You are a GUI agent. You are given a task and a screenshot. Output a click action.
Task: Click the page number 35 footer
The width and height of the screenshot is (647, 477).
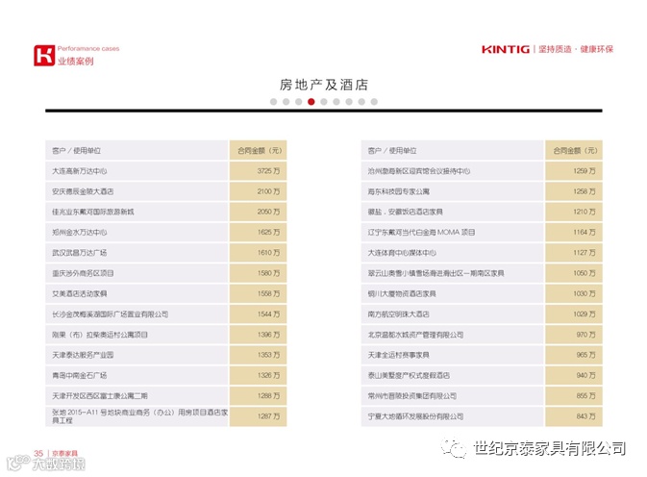(38, 454)
